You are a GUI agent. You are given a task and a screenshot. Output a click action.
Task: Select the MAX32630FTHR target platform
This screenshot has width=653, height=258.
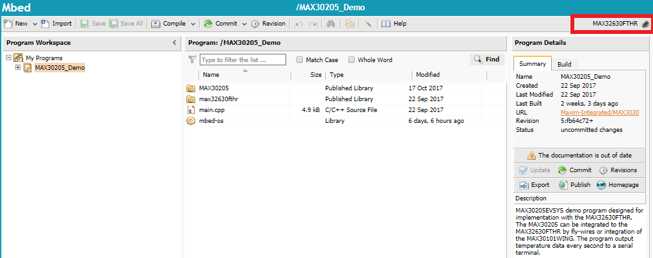[620, 24]
